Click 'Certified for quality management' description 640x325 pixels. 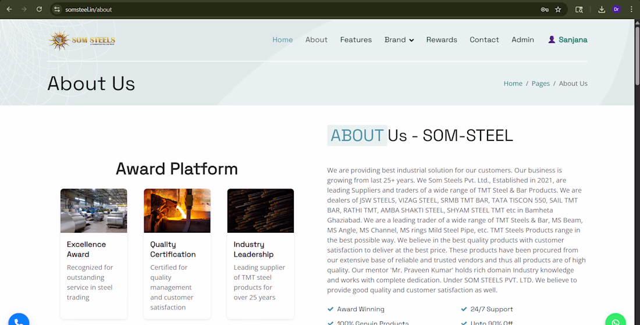click(172, 287)
